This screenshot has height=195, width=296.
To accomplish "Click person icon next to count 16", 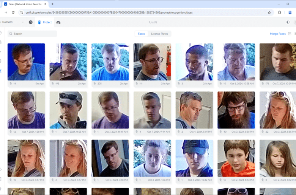I will pos(221,180).
